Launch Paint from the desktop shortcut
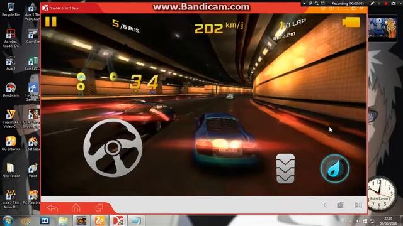403x226 pixels. pyautogui.click(x=33, y=170)
